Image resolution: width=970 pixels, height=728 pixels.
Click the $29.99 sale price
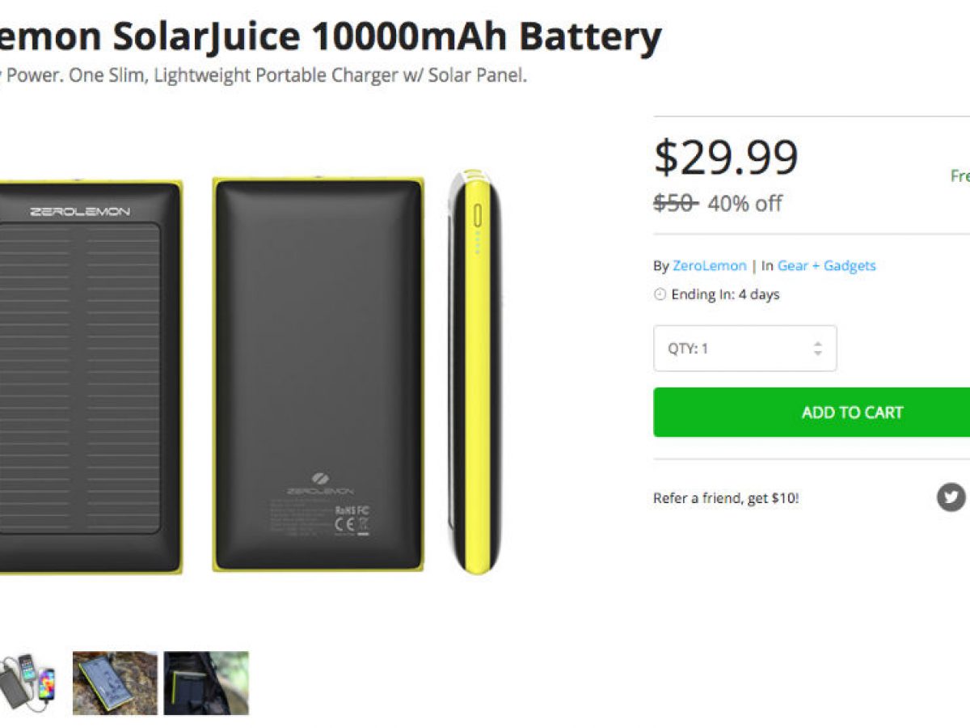coord(725,158)
